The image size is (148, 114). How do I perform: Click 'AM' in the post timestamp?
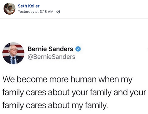point(51,12)
